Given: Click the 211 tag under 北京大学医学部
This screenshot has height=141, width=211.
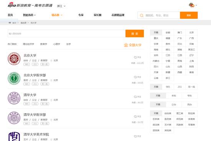Looking at the screenshot, I should (35, 84).
